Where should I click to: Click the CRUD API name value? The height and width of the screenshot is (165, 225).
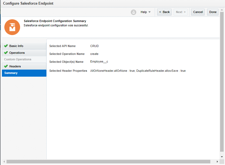tap(94, 46)
